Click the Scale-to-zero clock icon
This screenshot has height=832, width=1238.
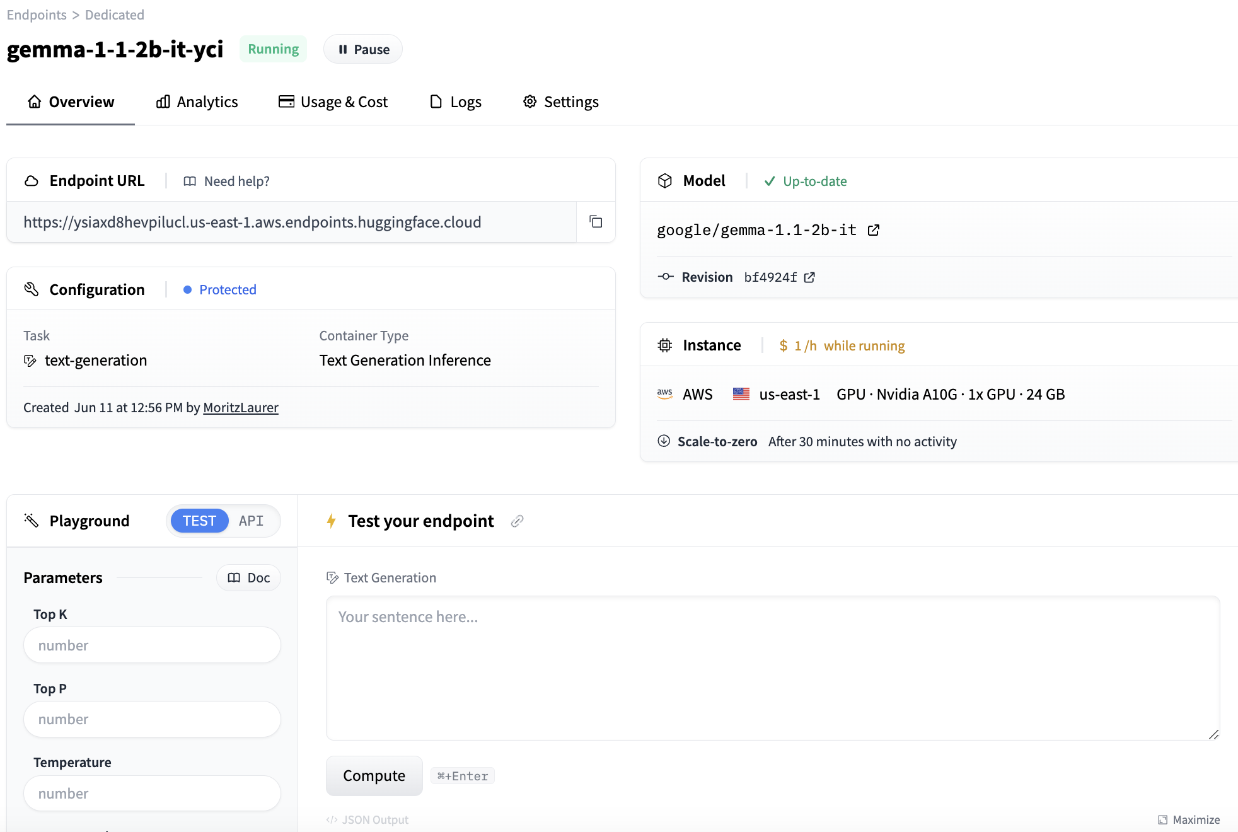[x=664, y=441]
